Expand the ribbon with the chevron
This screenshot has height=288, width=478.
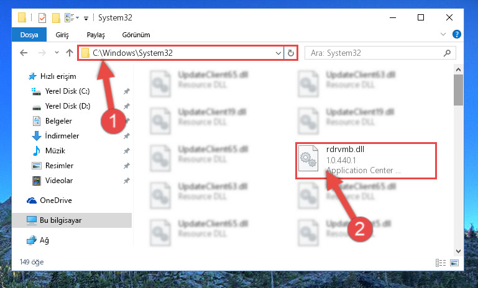(x=443, y=34)
